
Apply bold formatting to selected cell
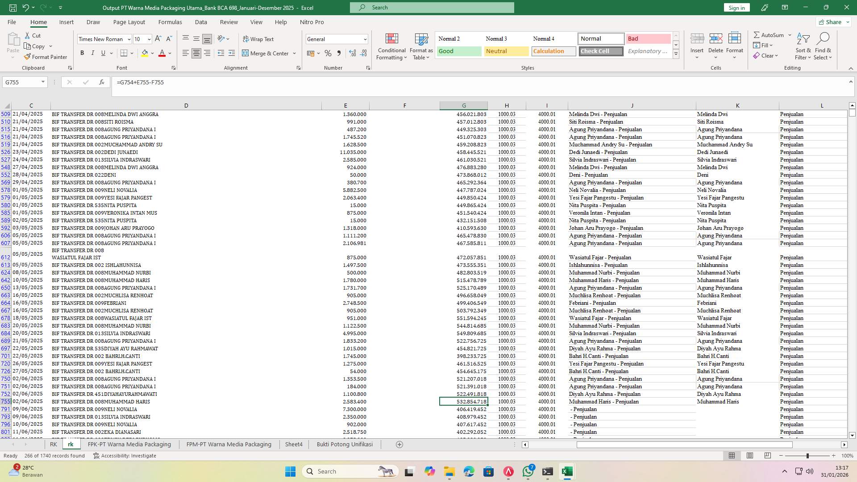click(82, 53)
